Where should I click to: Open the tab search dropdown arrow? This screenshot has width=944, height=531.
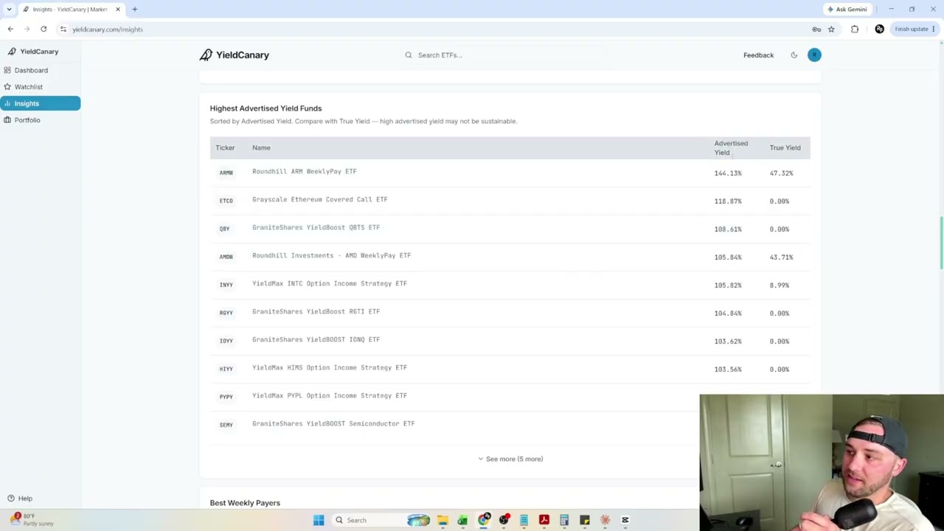coord(9,10)
